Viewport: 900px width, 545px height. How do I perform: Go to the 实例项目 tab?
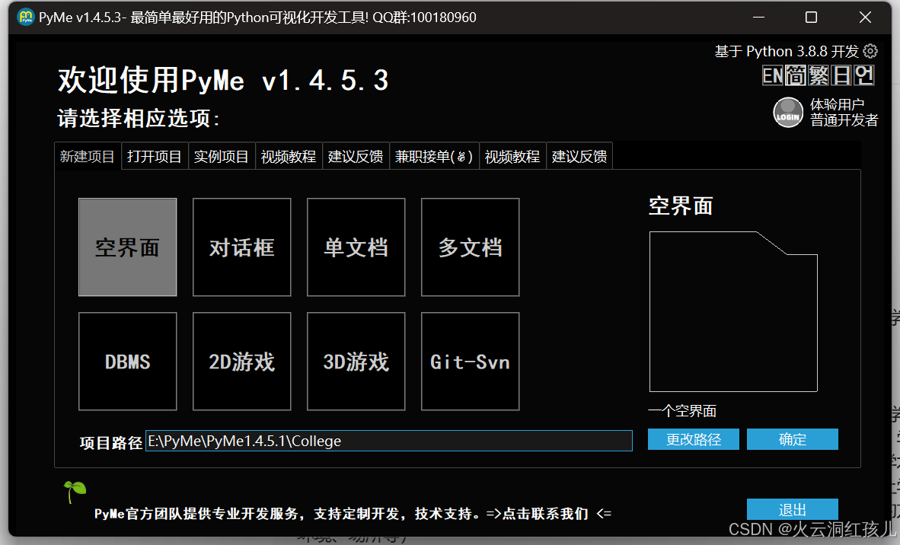pos(222,156)
